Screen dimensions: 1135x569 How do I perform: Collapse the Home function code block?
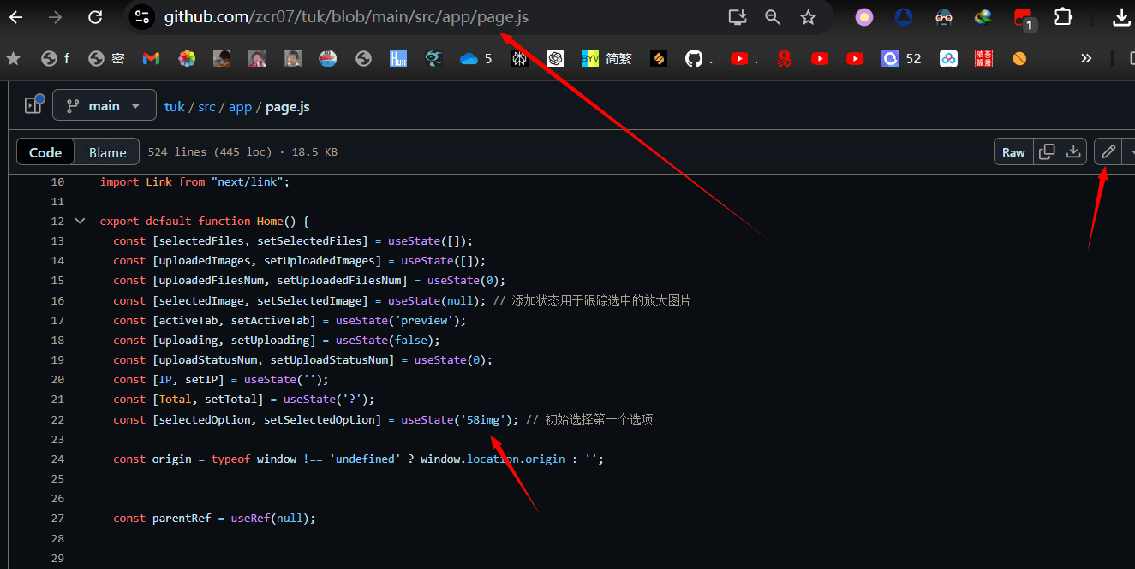pyautogui.click(x=80, y=221)
